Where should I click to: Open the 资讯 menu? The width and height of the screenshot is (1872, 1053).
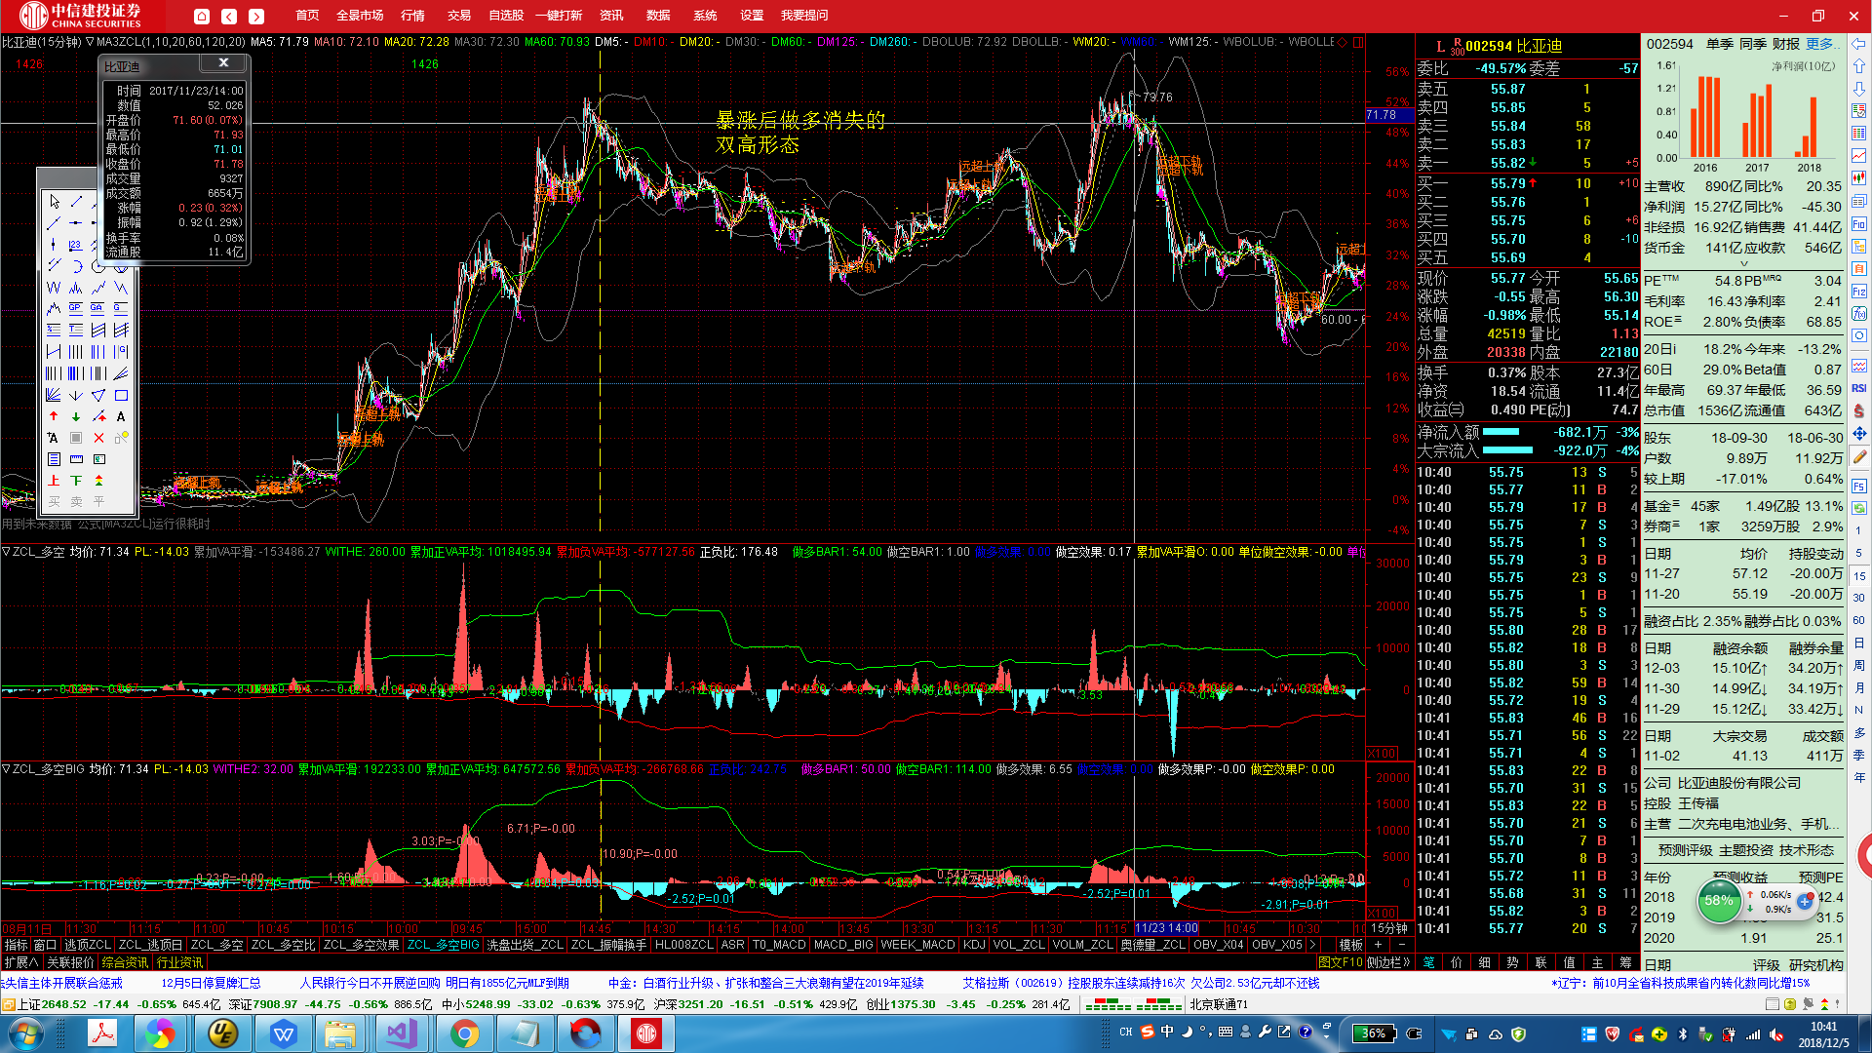(x=611, y=16)
